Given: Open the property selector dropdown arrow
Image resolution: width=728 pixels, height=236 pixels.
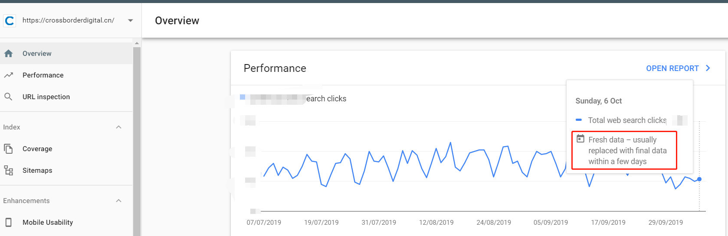Looking at the screenshot, I should pyautogui.click(x=131, y=20).
